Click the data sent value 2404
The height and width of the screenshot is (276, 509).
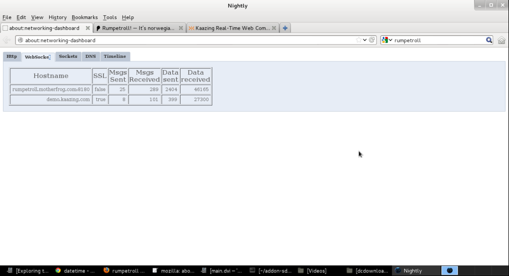point(170,90)
